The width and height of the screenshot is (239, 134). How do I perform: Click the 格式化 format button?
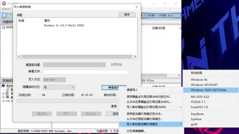42,114
